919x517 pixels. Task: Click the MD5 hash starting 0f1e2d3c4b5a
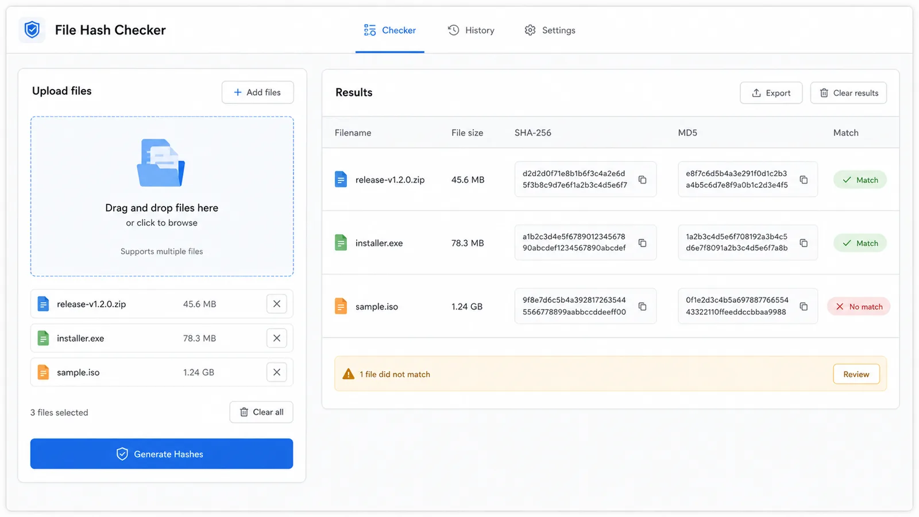pos(737,306)
